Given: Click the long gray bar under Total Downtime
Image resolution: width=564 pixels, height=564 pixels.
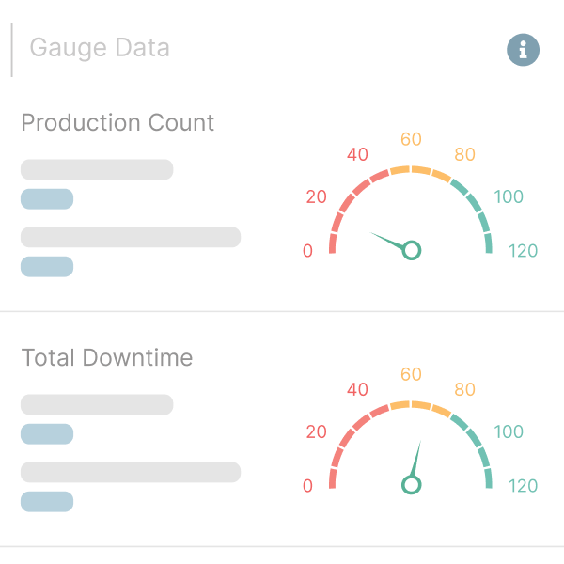Looking at the screenshot, I should click(x=131, y=472).
